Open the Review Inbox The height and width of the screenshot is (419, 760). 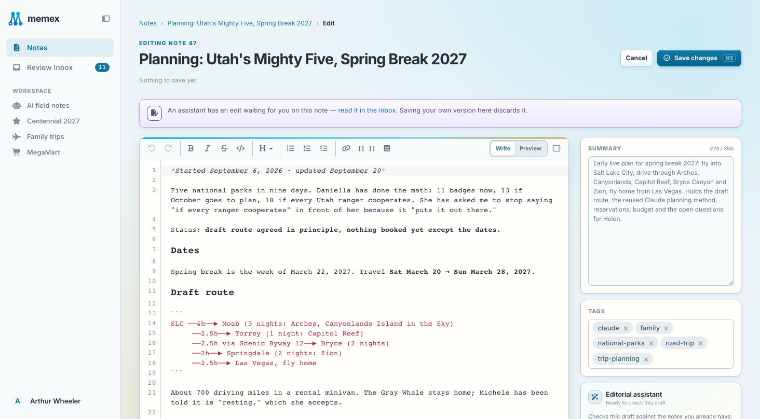click(60, 67)
